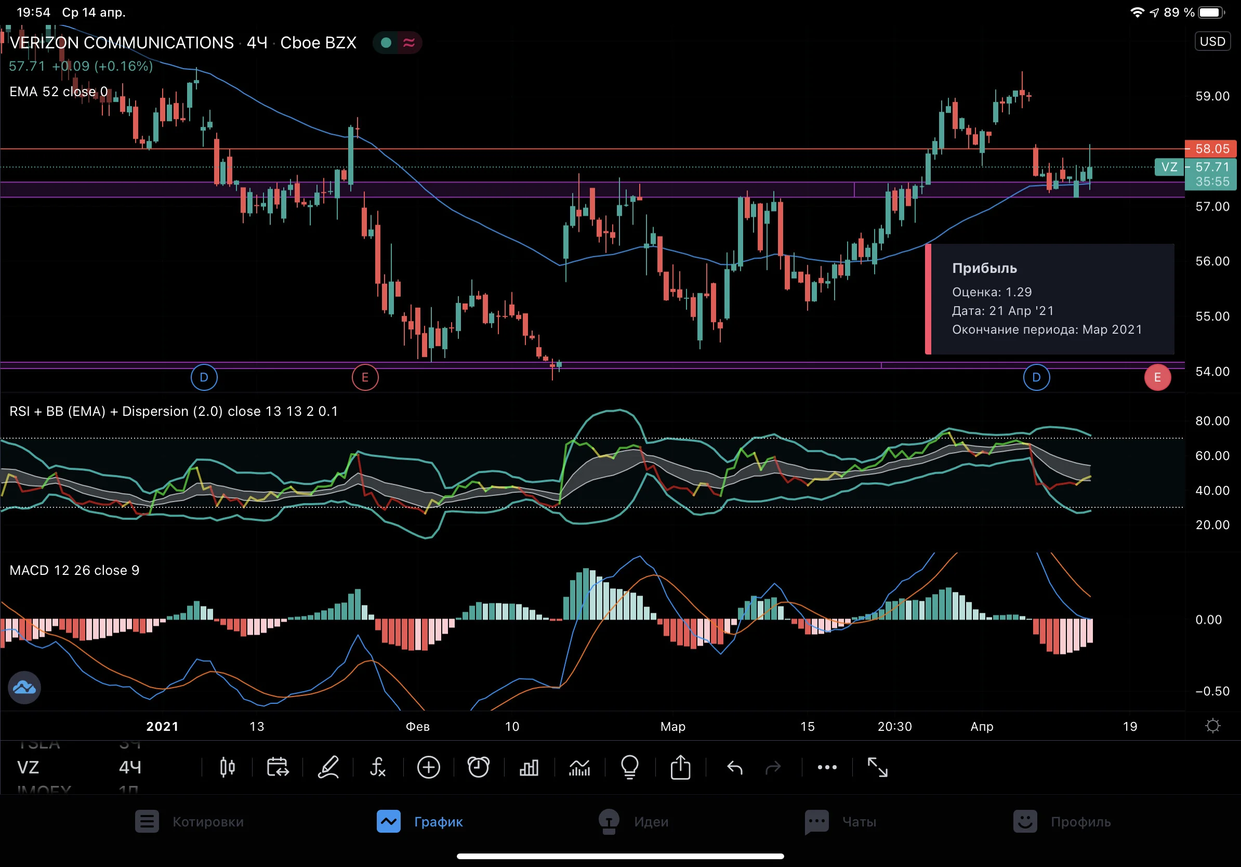The image size is (1241, 867).
Task: Open the Чаты tab
Action: click(x=840, y=822)
